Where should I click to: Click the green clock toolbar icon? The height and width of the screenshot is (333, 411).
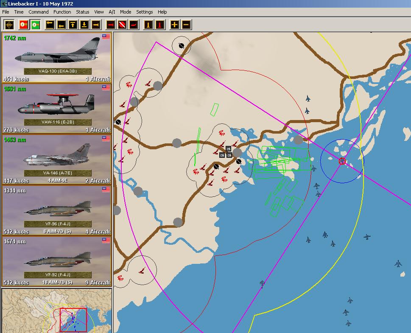(35, 25)
